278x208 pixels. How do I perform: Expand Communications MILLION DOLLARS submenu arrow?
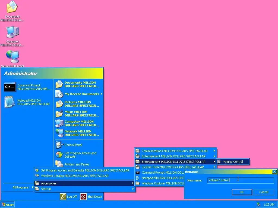pos(214,151)
